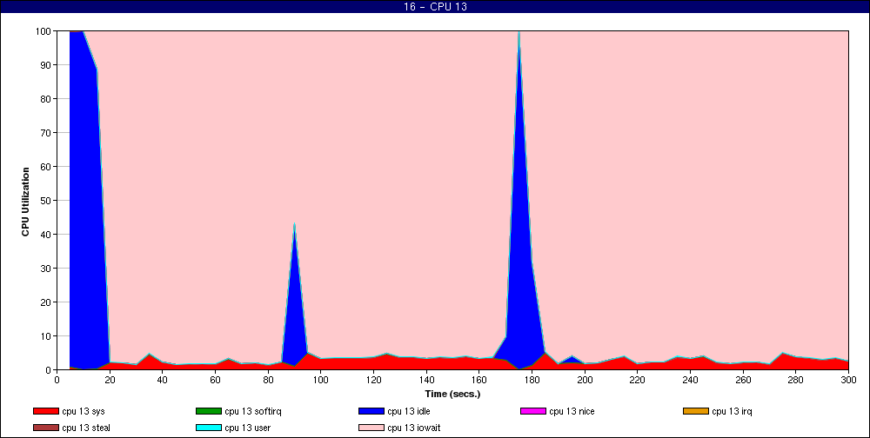Click the idle spike peak at 175 seconds
Image resolution: width=870 pixels, height=438 pixels.
point(519,32)
